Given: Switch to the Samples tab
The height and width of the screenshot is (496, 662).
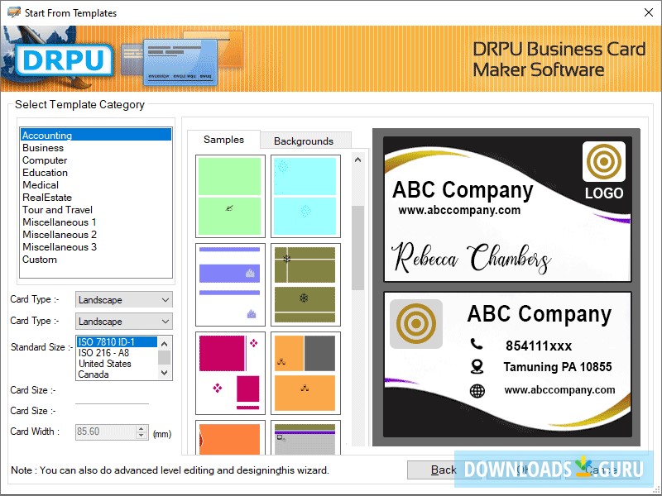Looking at the screenshot, I should (x=223, y=140).
